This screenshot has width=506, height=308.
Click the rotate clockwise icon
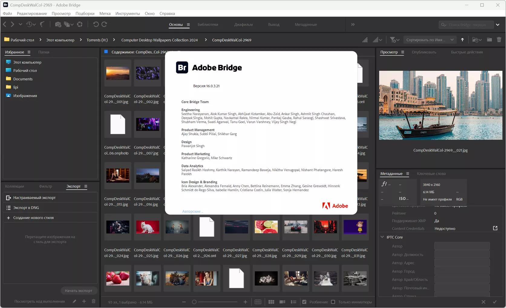point(104,24)
